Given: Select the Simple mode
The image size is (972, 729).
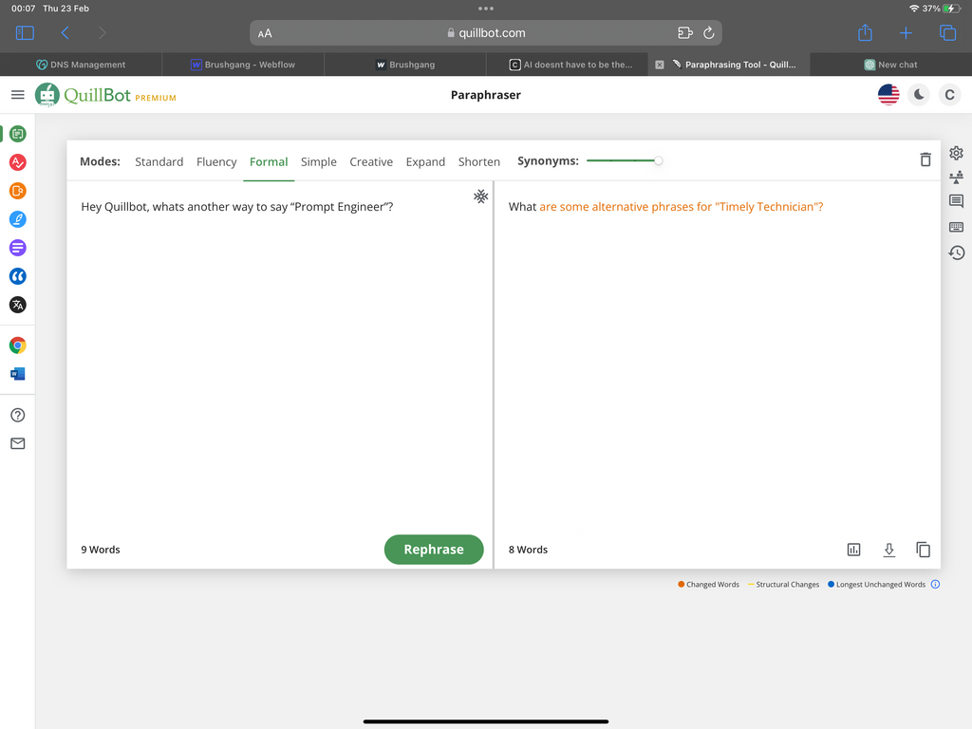Looking at the screenshot, I should click(319, 161).
